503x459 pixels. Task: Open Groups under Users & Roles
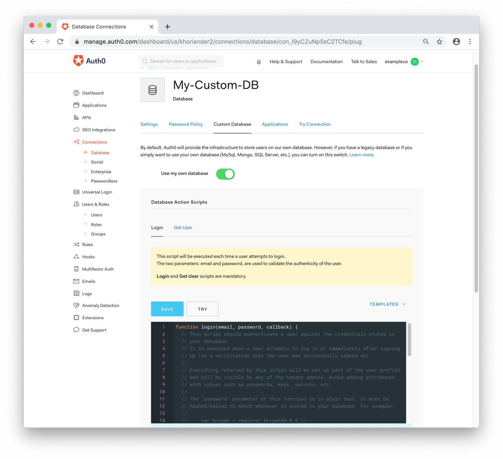(98, 234)
